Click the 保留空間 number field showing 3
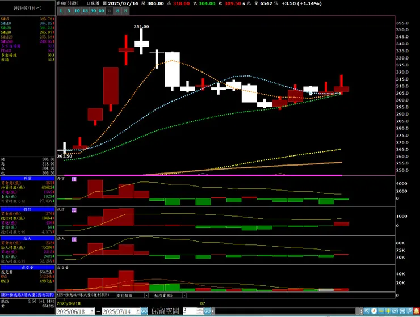Image resolution: width=420 pixels, height=317 pixels. [x=190, y=311]
